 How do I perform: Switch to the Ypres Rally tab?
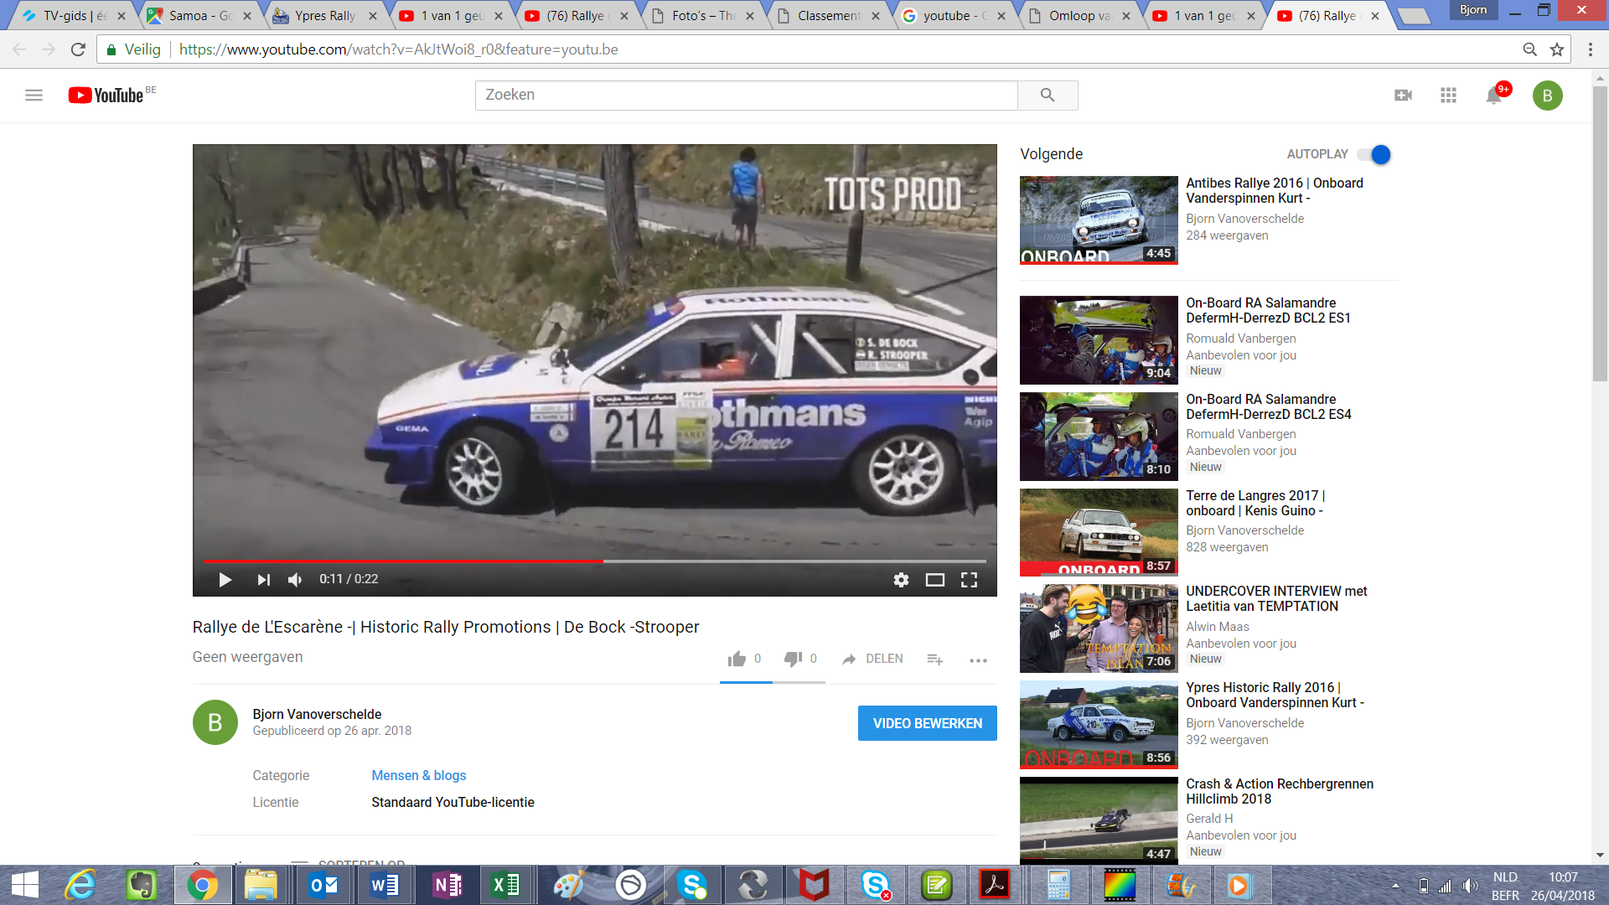[x=326, y=16]
